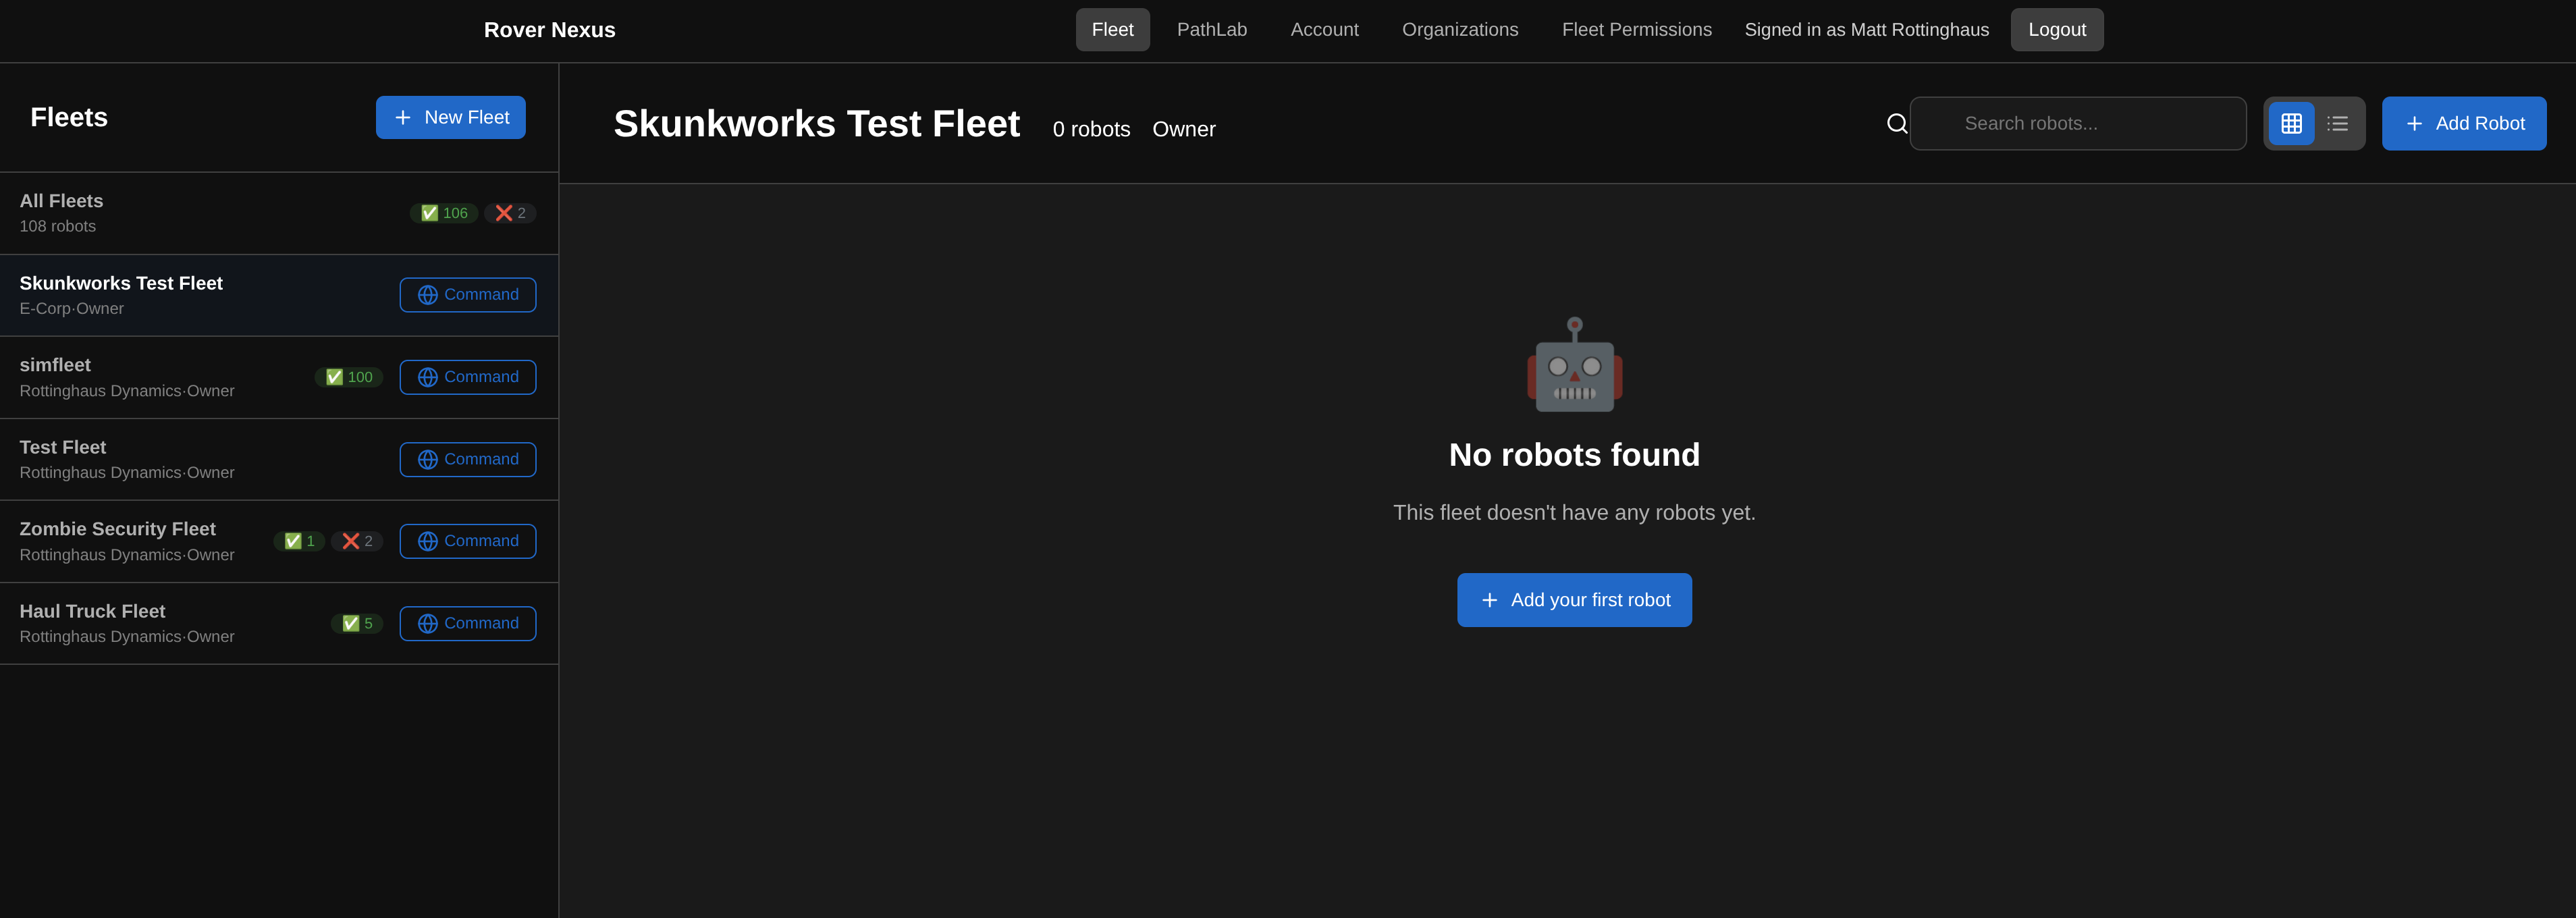
Task: Select Skunkworks Test Fleet in sidebar
Action: tap(279, 295)
